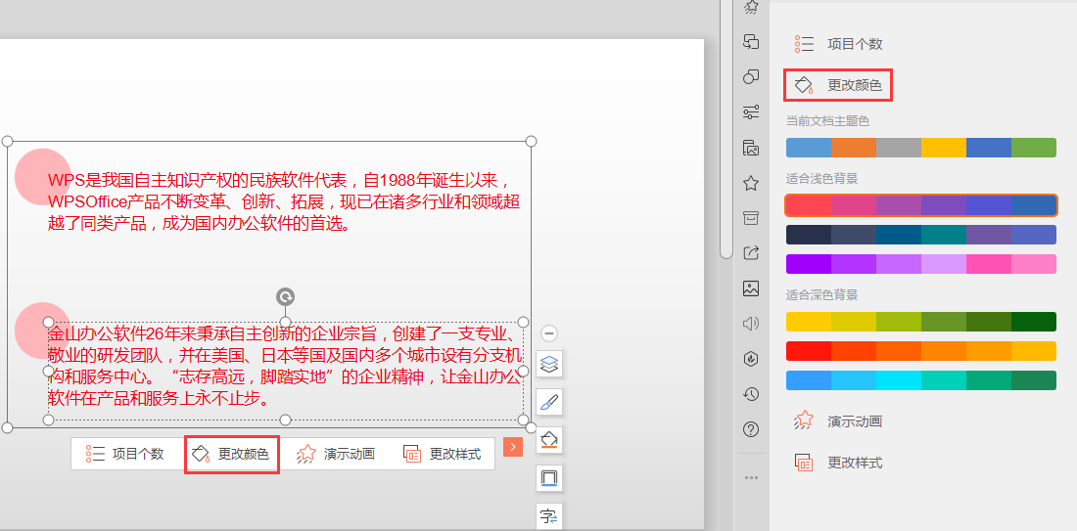The width and height of the screenshot is (1077, 531).
Task: Expand the orange arrow next to the bottom toolbar
Action: point(513,447)
